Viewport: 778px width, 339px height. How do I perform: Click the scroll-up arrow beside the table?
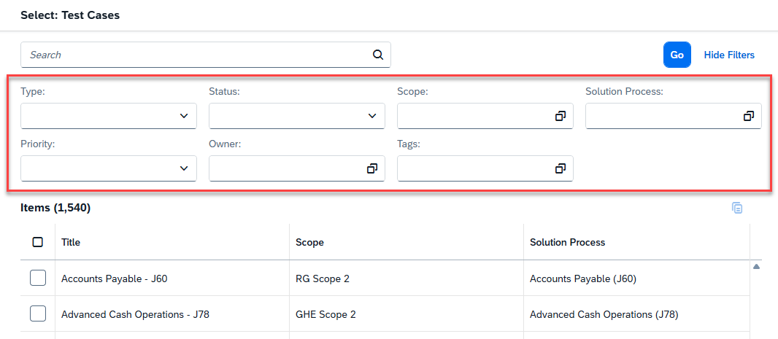[756, 267]
